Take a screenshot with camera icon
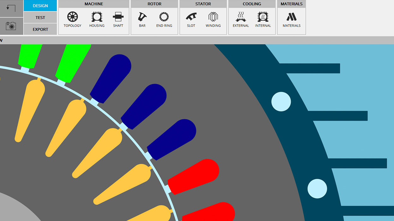This screenshot has width=394, height=221. [11, 26]
